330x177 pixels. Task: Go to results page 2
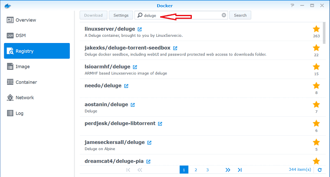[196, 170]
